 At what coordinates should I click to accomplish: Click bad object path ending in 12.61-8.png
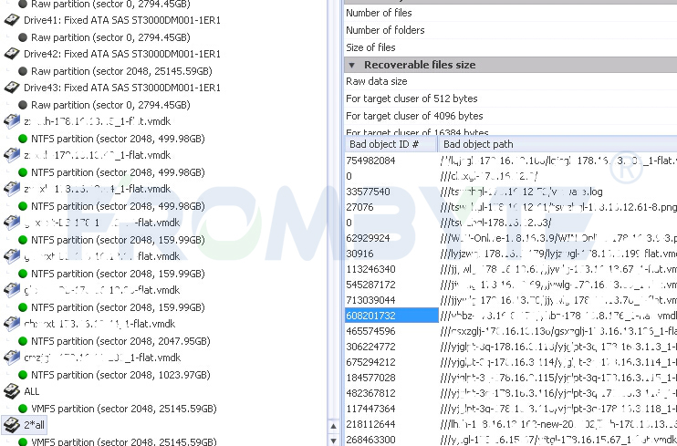[558, 207]
